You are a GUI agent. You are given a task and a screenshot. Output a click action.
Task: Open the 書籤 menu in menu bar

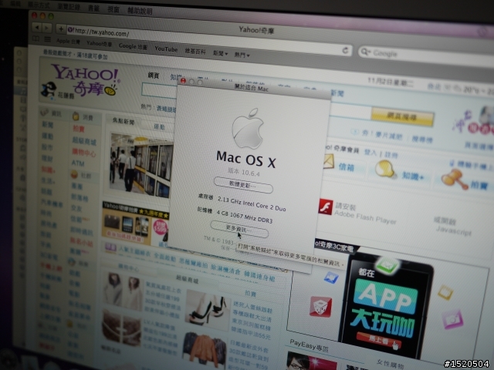[93, 8]
